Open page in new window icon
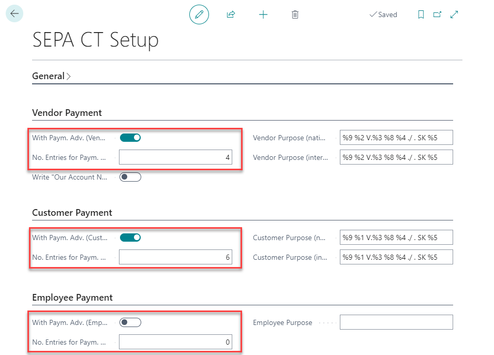Image resolution: width=494 pixels, height=355 pixels. 437,14
